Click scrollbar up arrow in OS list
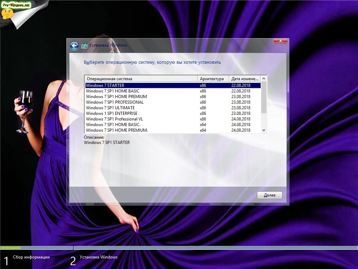The image size is (358, 269). pyautogui.click(x=264, y=78)
